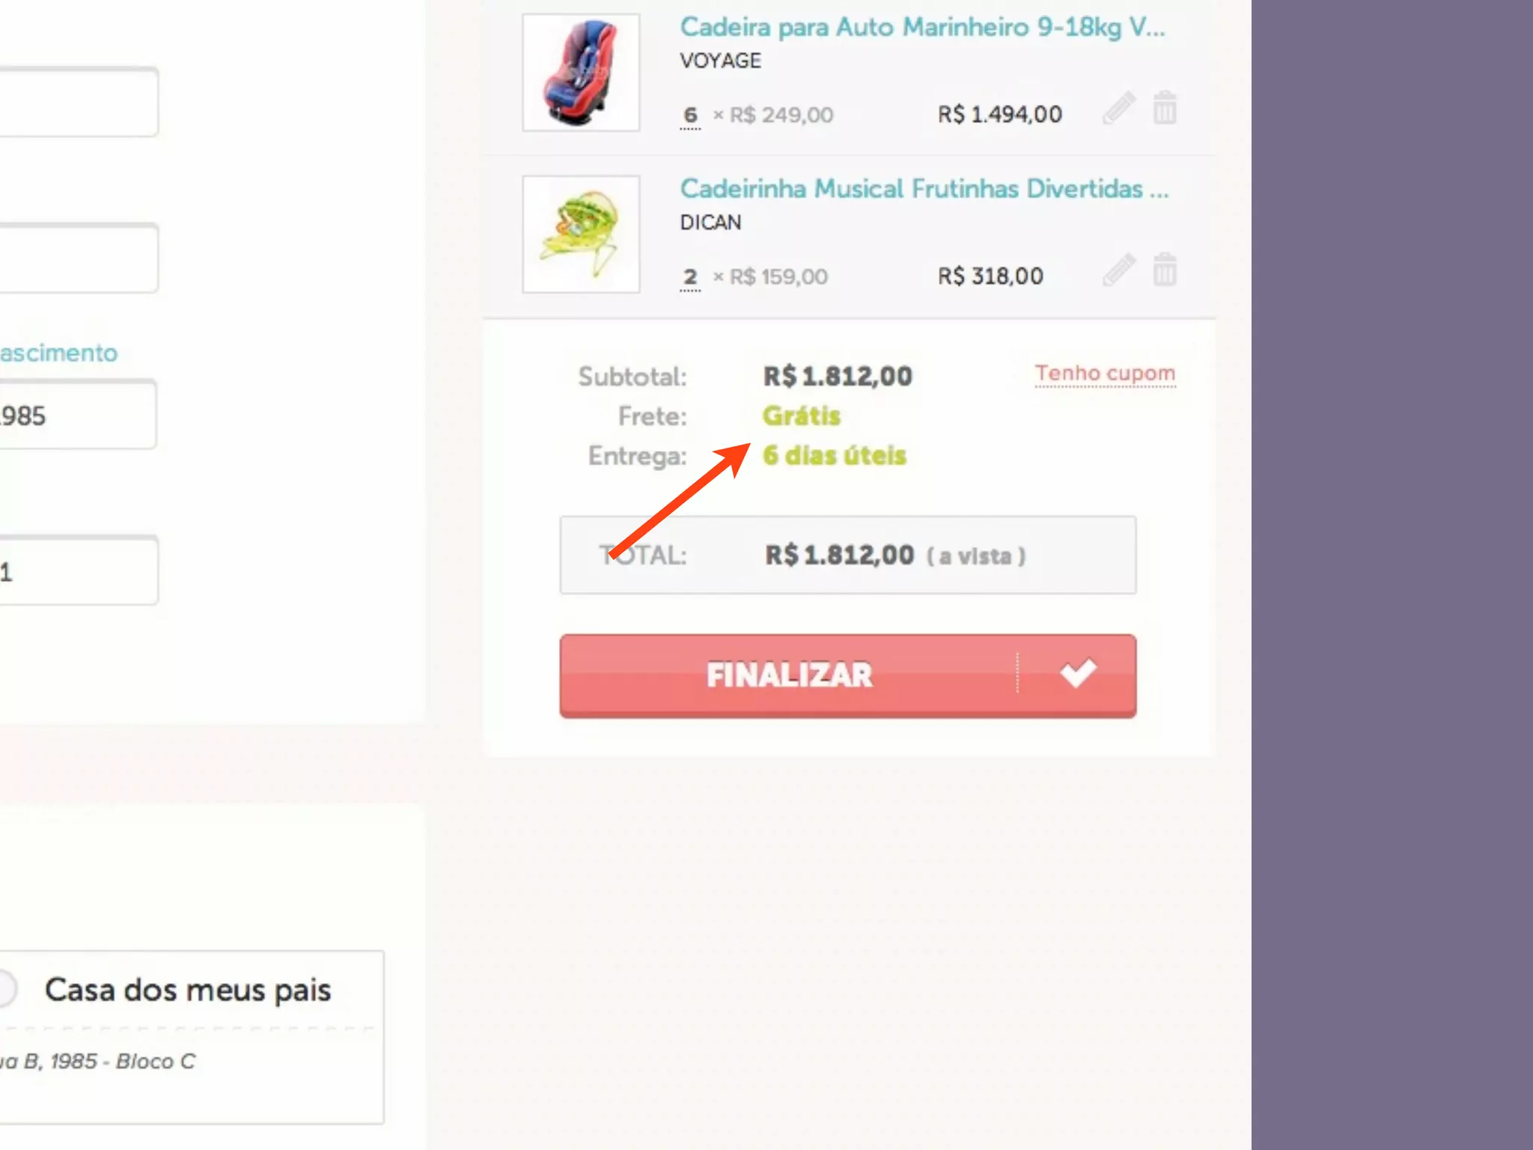Click the R$ 1.812,00 total box
This screenshot has width=1533, height=1150.
(847, 555)
